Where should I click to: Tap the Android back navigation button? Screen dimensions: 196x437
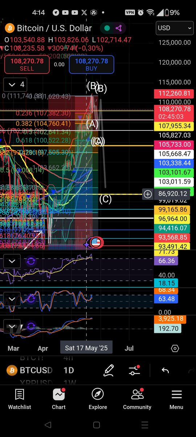[x=48, y=425]
